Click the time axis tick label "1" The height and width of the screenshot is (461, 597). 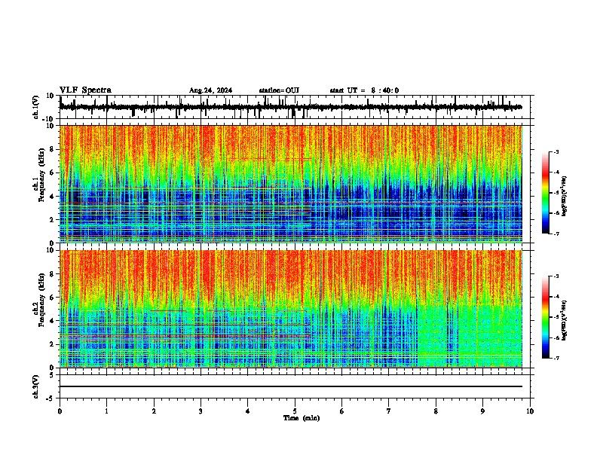106,411
